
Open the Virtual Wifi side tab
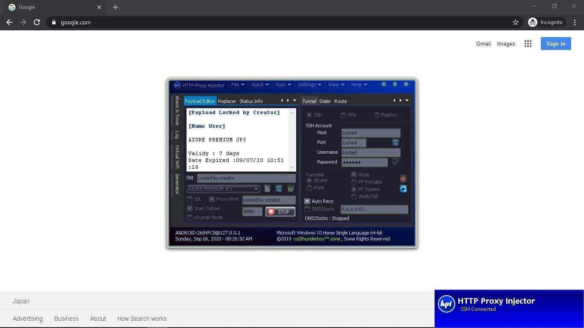177,156
